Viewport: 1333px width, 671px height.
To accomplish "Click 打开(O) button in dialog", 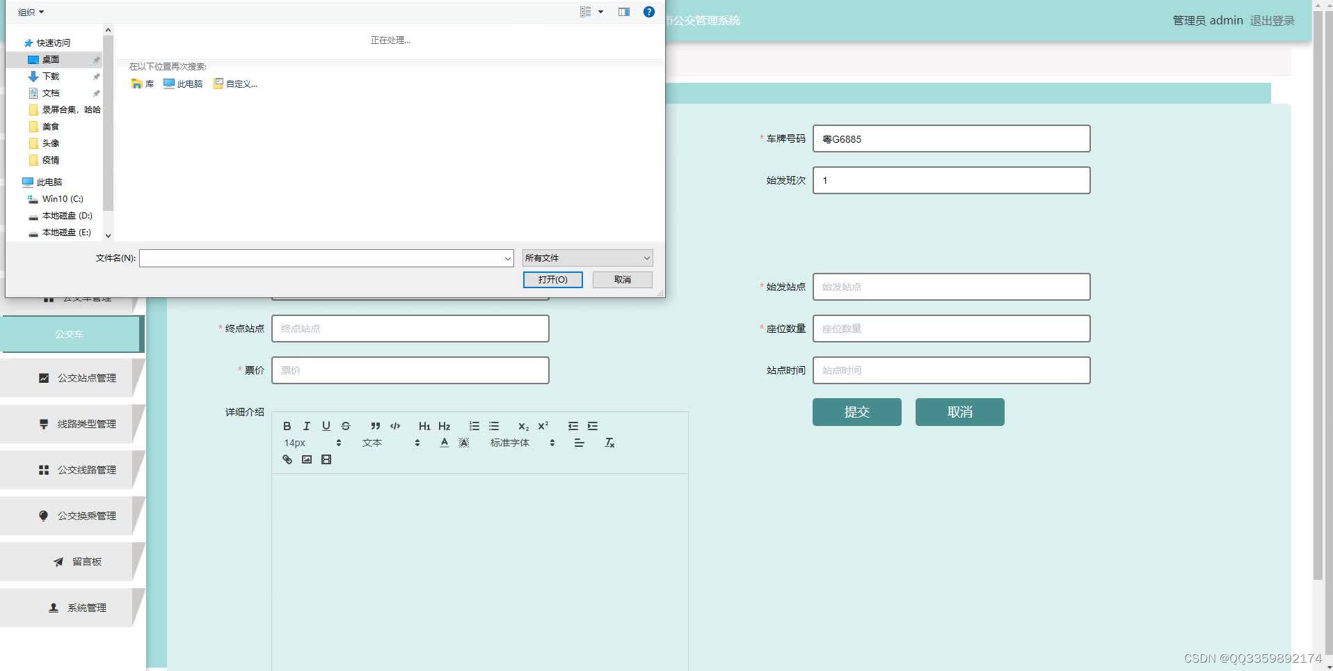I will [553, 279].
